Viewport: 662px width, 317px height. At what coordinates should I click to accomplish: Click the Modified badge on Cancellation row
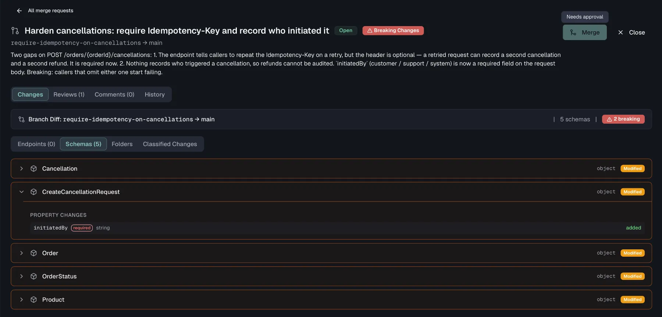[x=632, y=168]
